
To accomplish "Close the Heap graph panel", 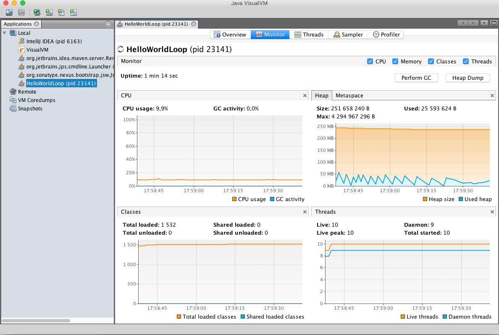I will 492,95.
